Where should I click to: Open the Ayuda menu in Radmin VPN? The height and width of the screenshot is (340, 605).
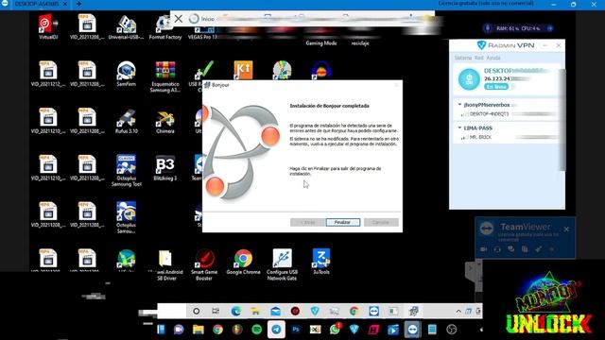pyautogui.click(x=493, y=58)
